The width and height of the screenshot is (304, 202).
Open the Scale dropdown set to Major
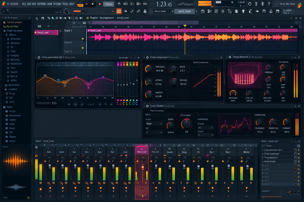154,124
